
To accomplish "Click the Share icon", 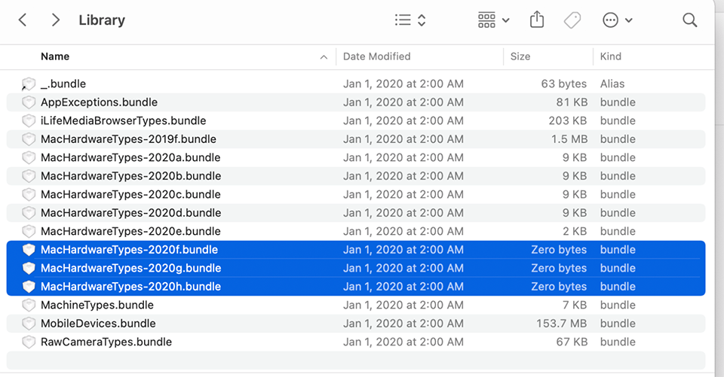I will point(536,20).
